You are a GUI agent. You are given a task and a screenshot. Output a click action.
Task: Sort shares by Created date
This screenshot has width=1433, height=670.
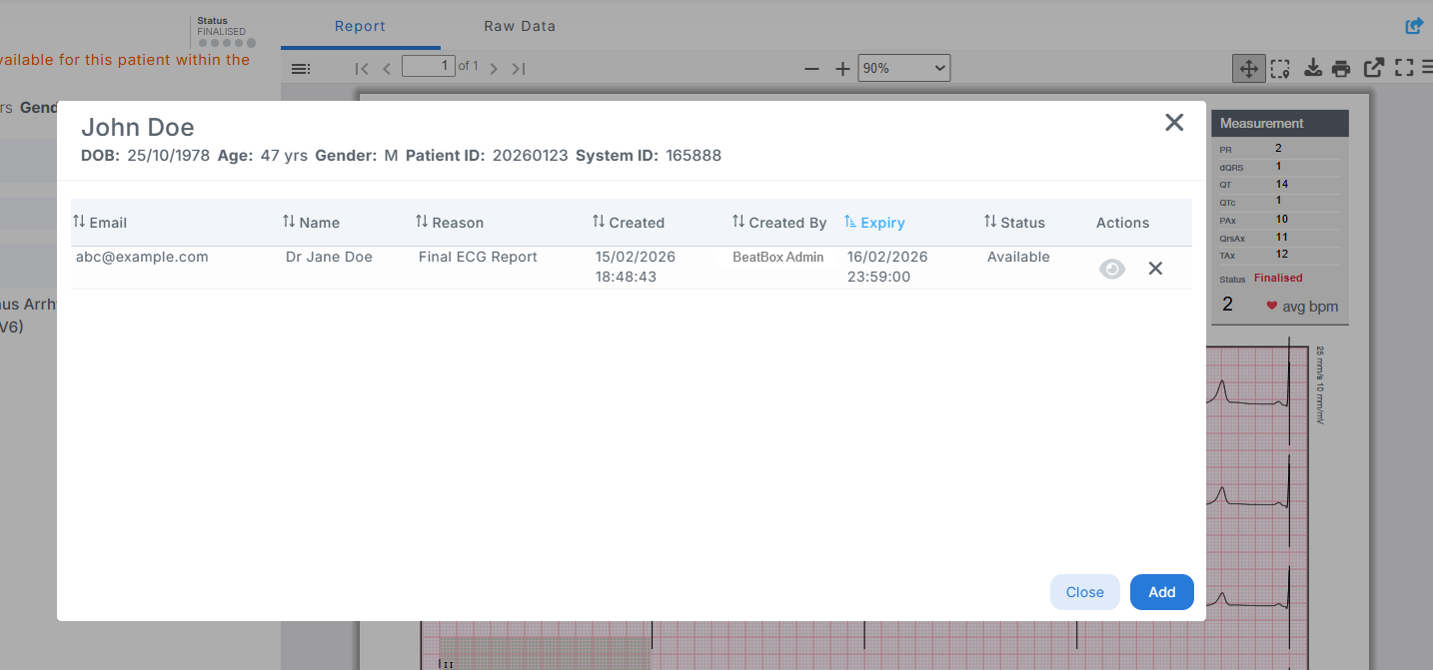[628, 222]
